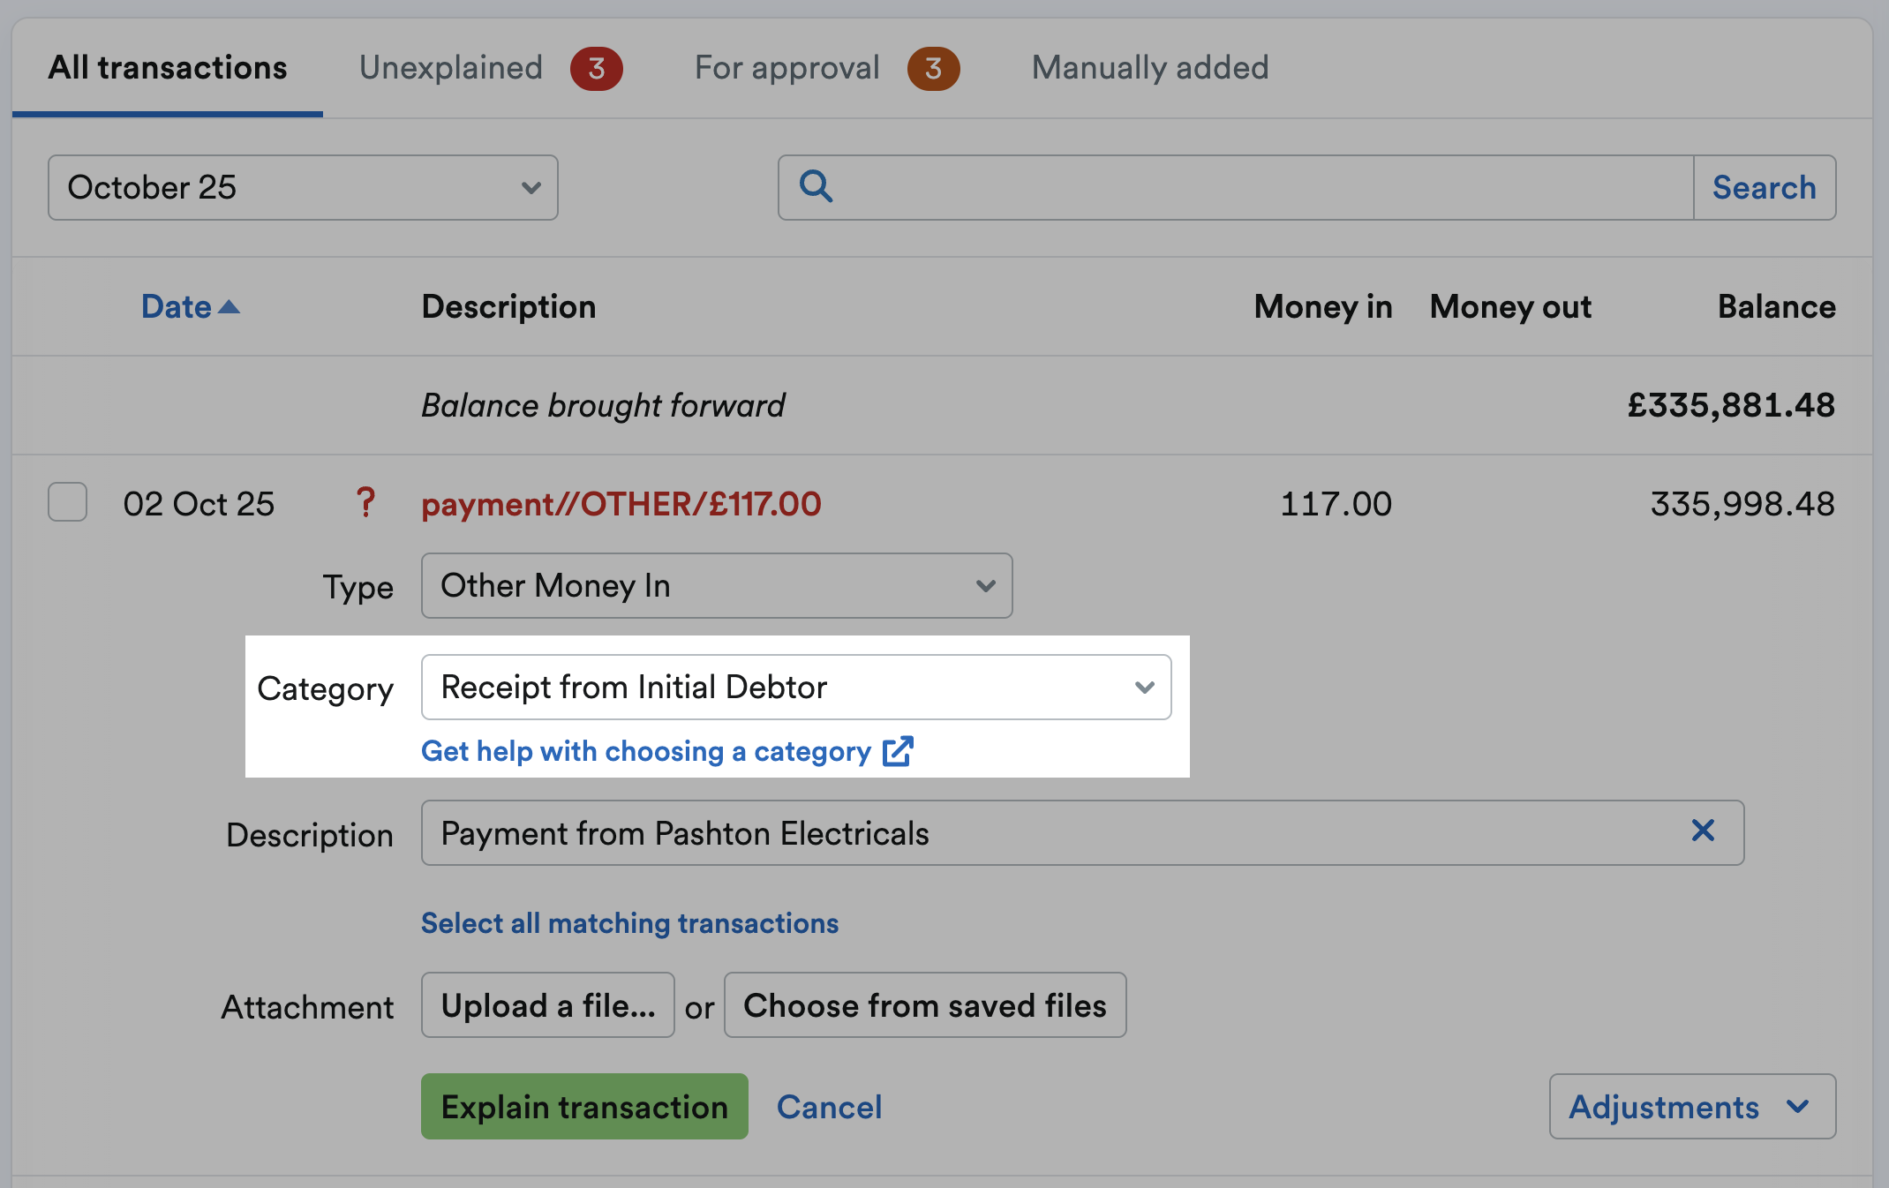1889x1188 pixels.
Task: Expand the Adjustments dropdown
Action: [1692, 1107]
